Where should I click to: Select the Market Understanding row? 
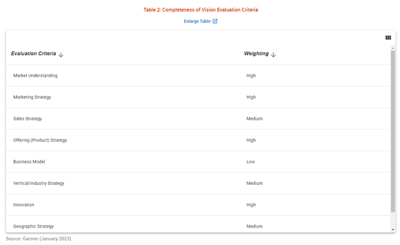click(198, 76)
